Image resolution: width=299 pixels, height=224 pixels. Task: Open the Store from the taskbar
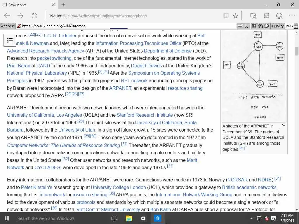(x=143, y=218)
